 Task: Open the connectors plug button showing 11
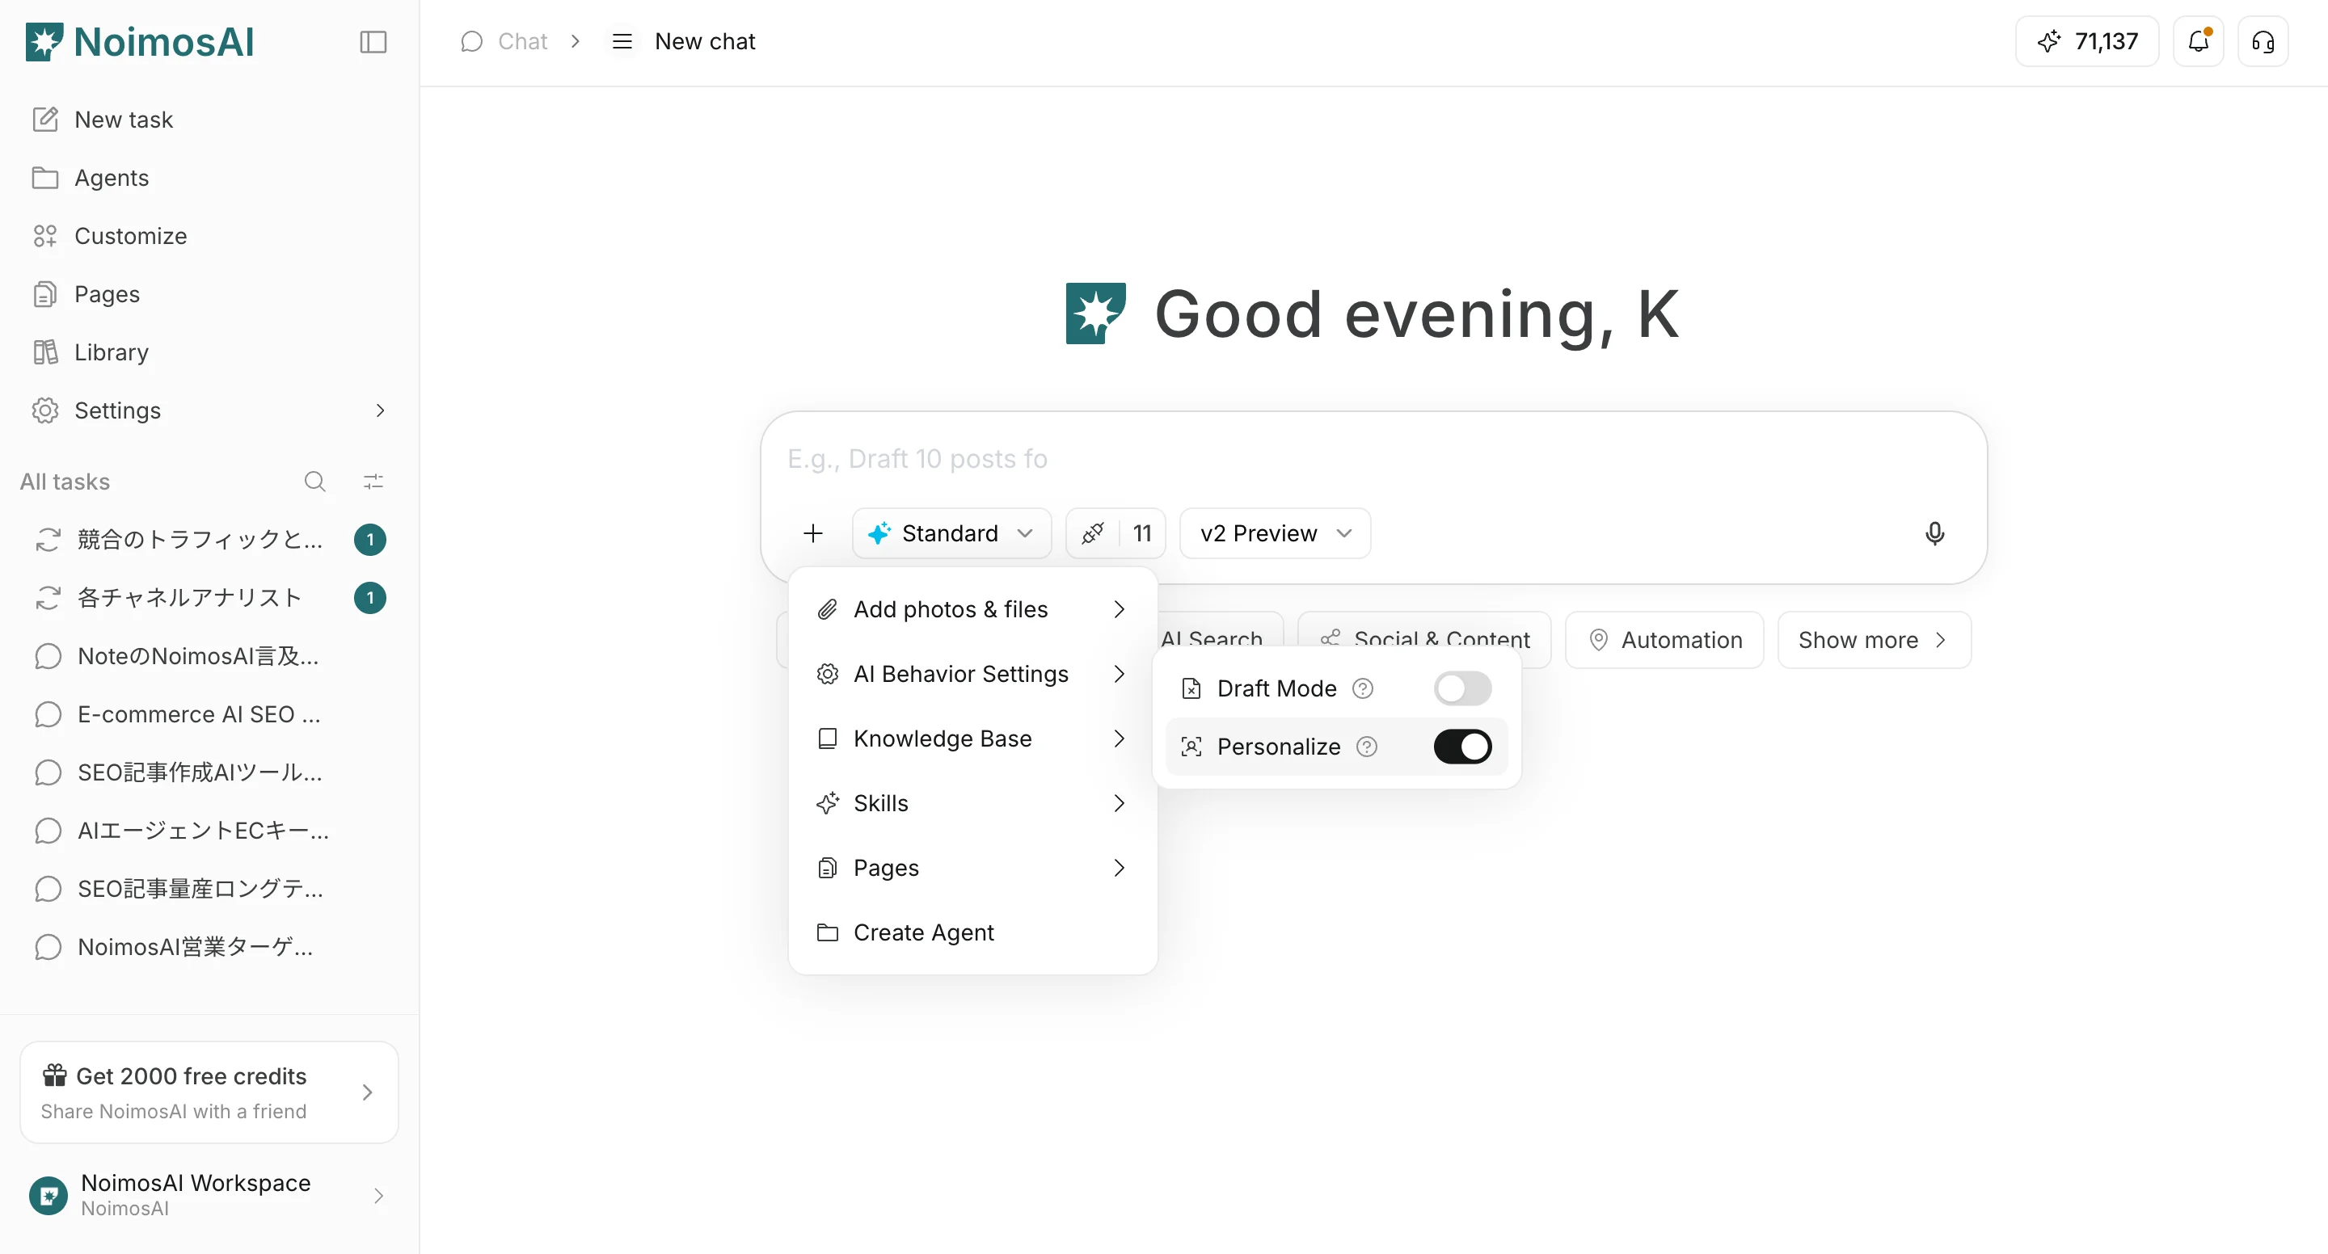point(1115,533)
